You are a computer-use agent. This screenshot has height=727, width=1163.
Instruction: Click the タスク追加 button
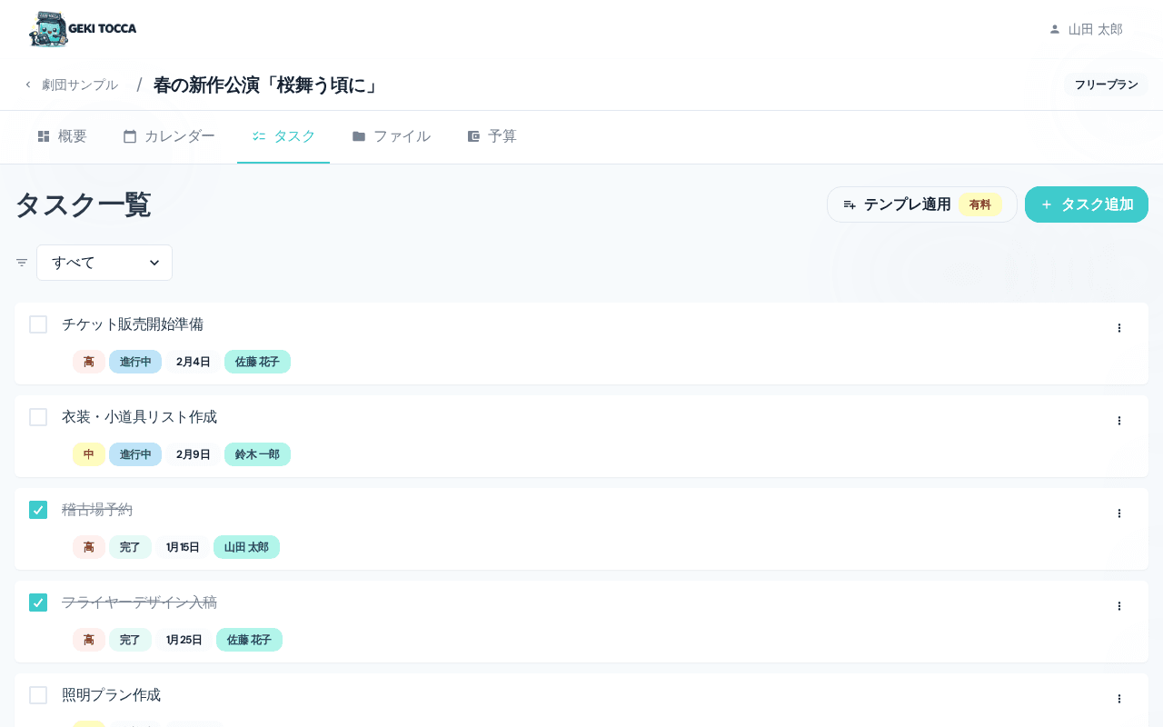1087,204
